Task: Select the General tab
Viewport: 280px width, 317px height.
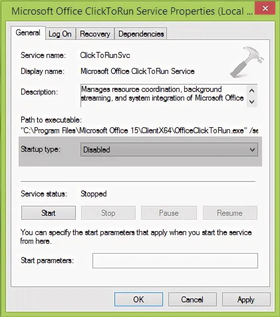Action: [28, 33]
